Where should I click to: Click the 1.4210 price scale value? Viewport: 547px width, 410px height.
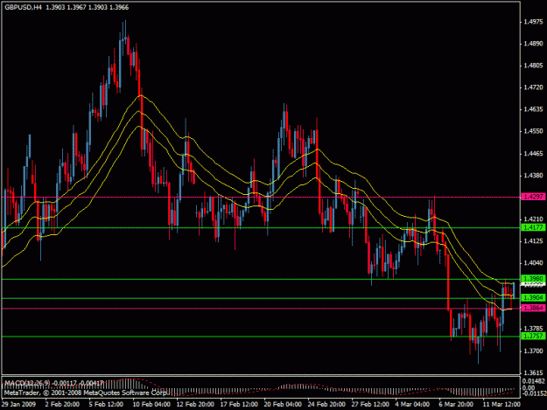(534, 219)
